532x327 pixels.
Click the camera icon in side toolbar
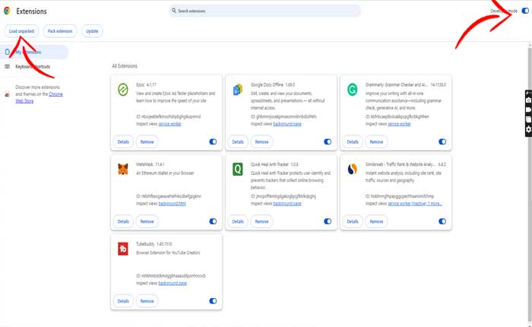[x=529, y=100]
